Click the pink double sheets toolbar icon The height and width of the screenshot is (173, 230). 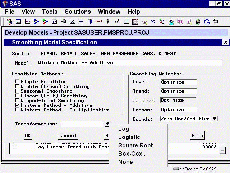coord(180,22)
